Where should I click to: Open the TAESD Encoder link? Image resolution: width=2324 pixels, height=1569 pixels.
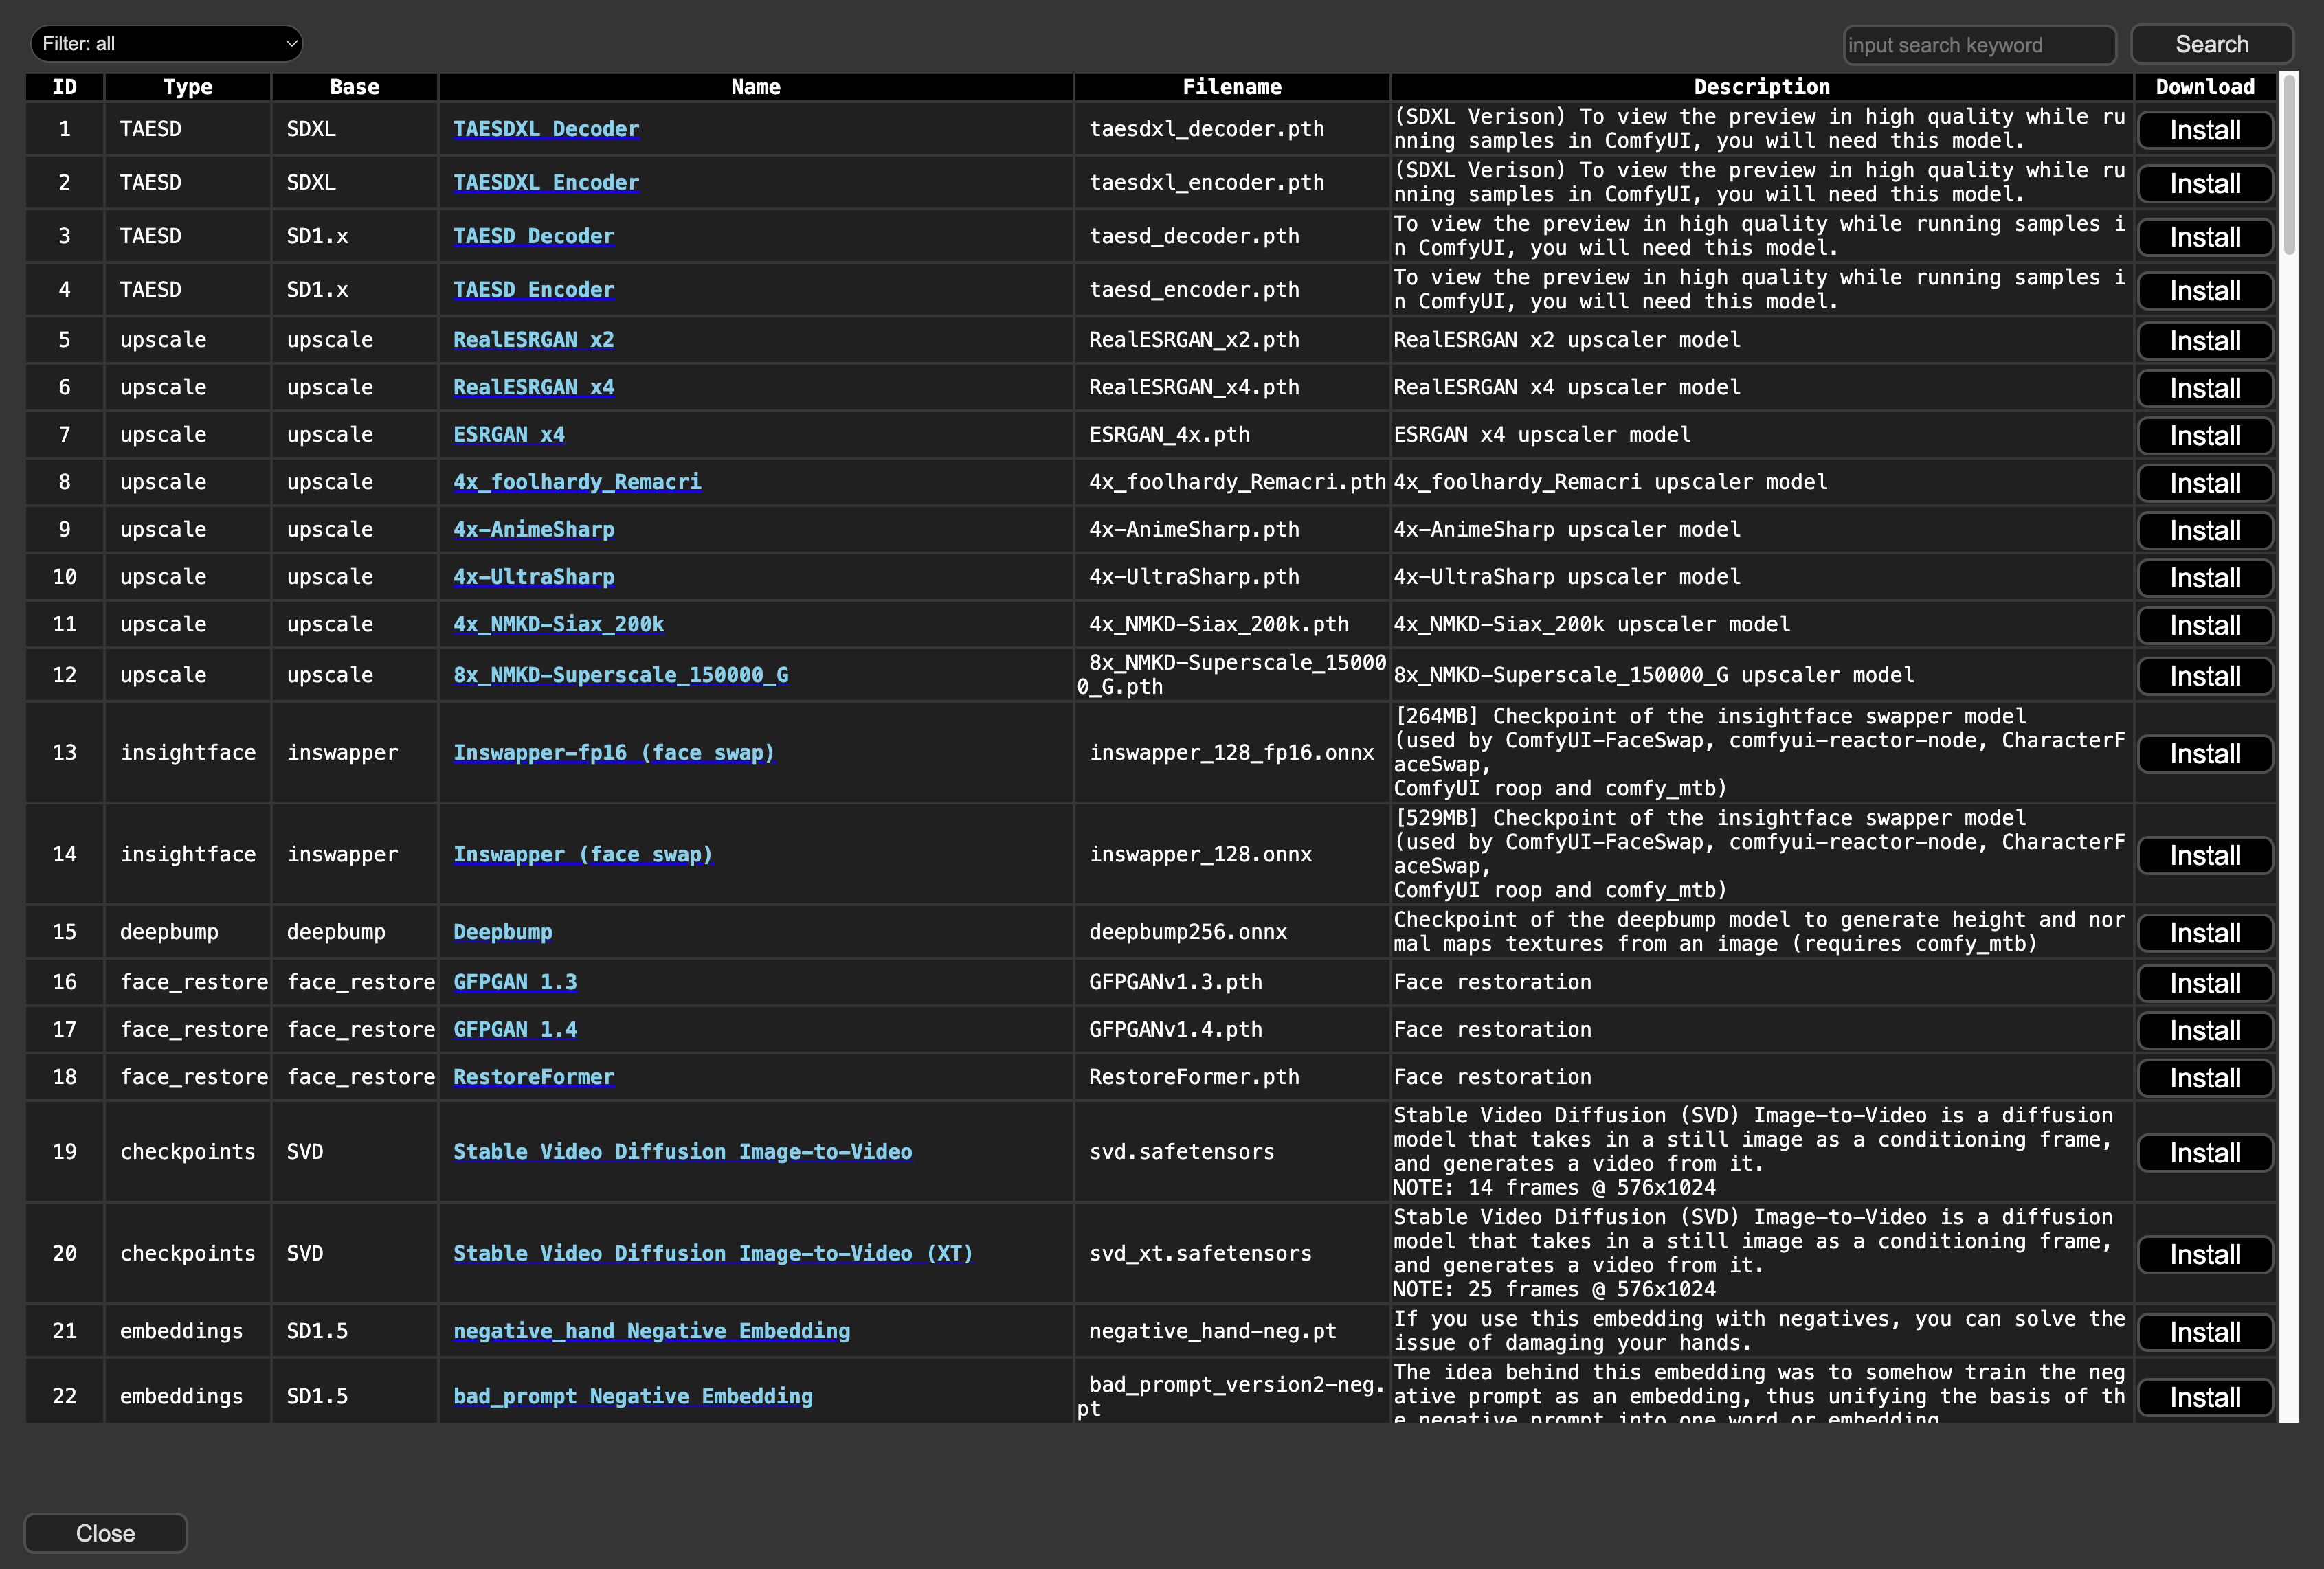click(534, 290)
